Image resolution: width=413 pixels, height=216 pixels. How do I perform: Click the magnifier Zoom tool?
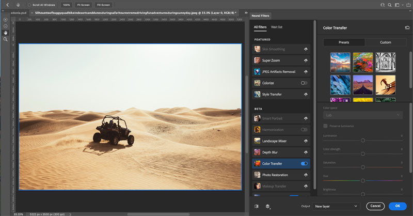pyautogui.click(x=5, y=39)
